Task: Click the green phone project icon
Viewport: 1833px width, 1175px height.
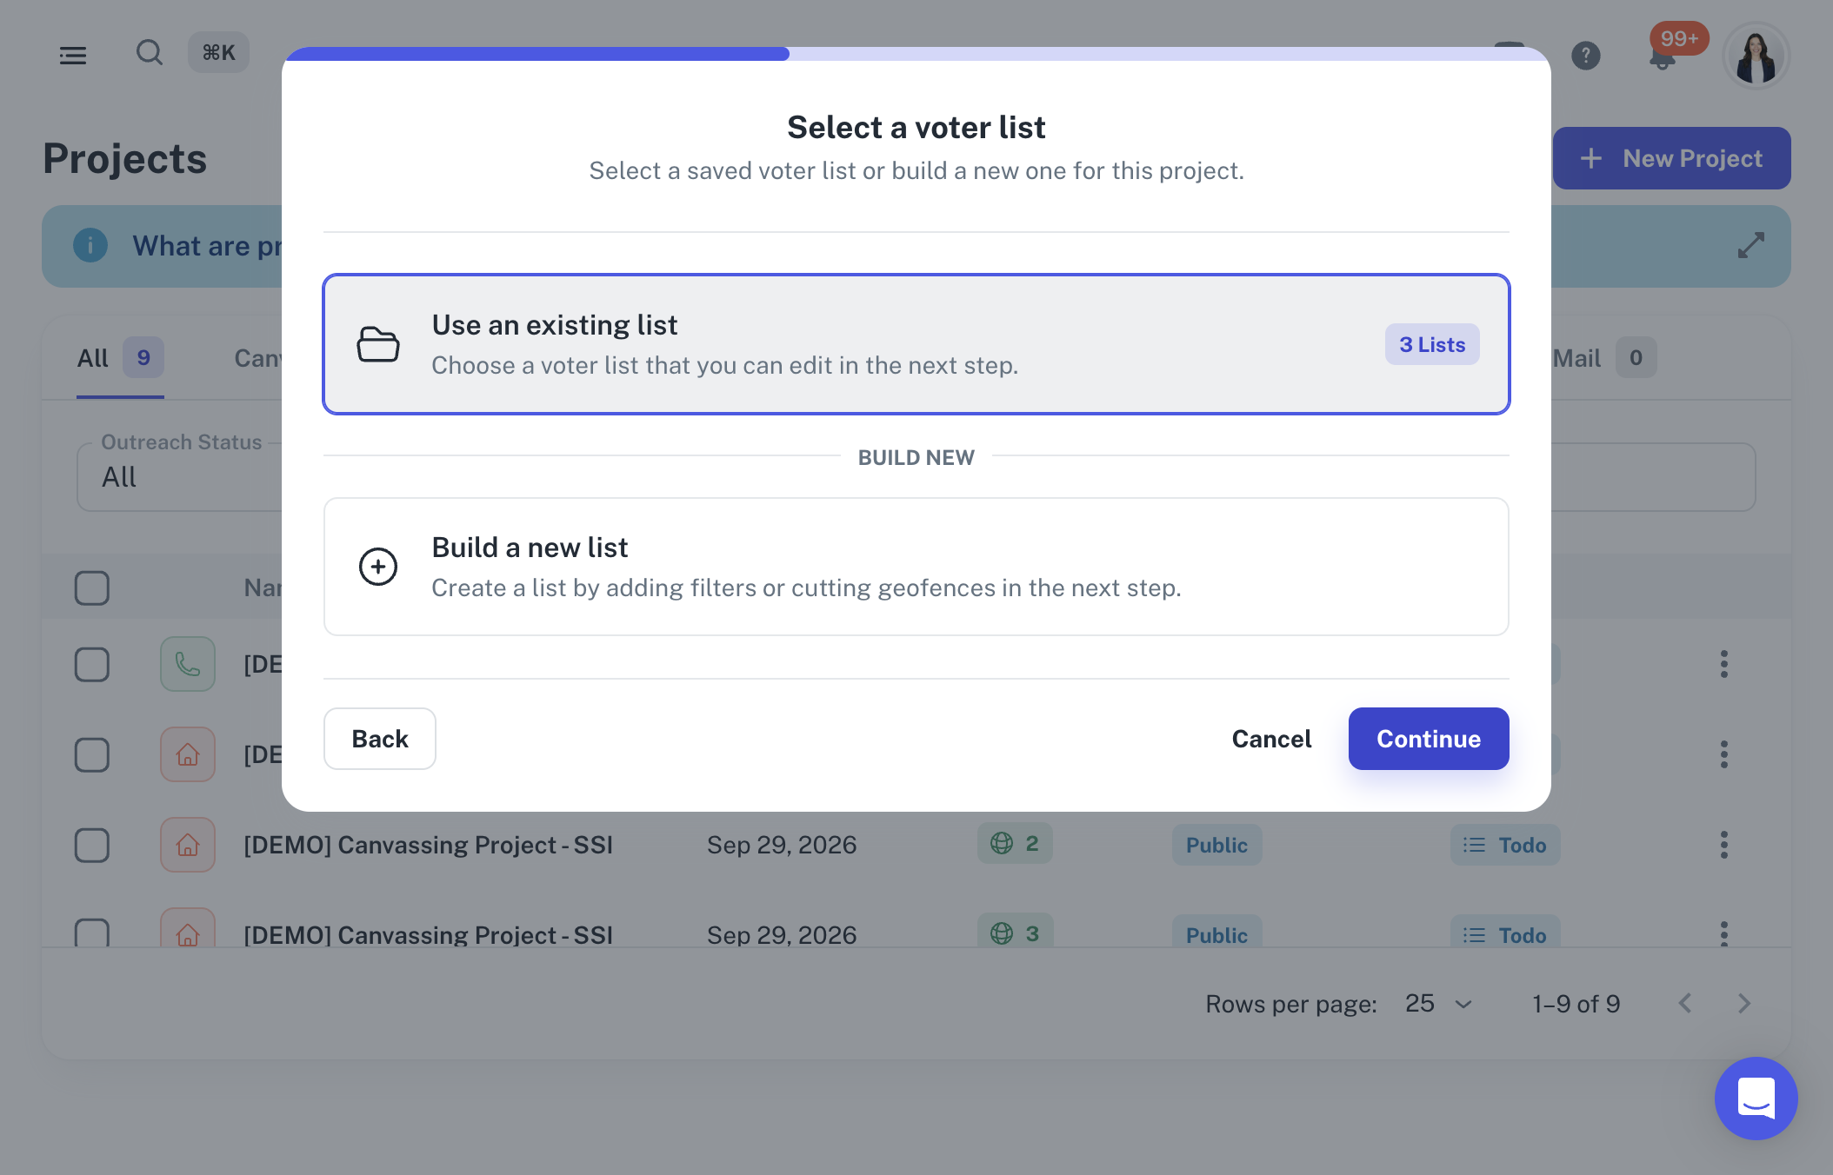Action: pyautogui.click(x=188, y=664)
